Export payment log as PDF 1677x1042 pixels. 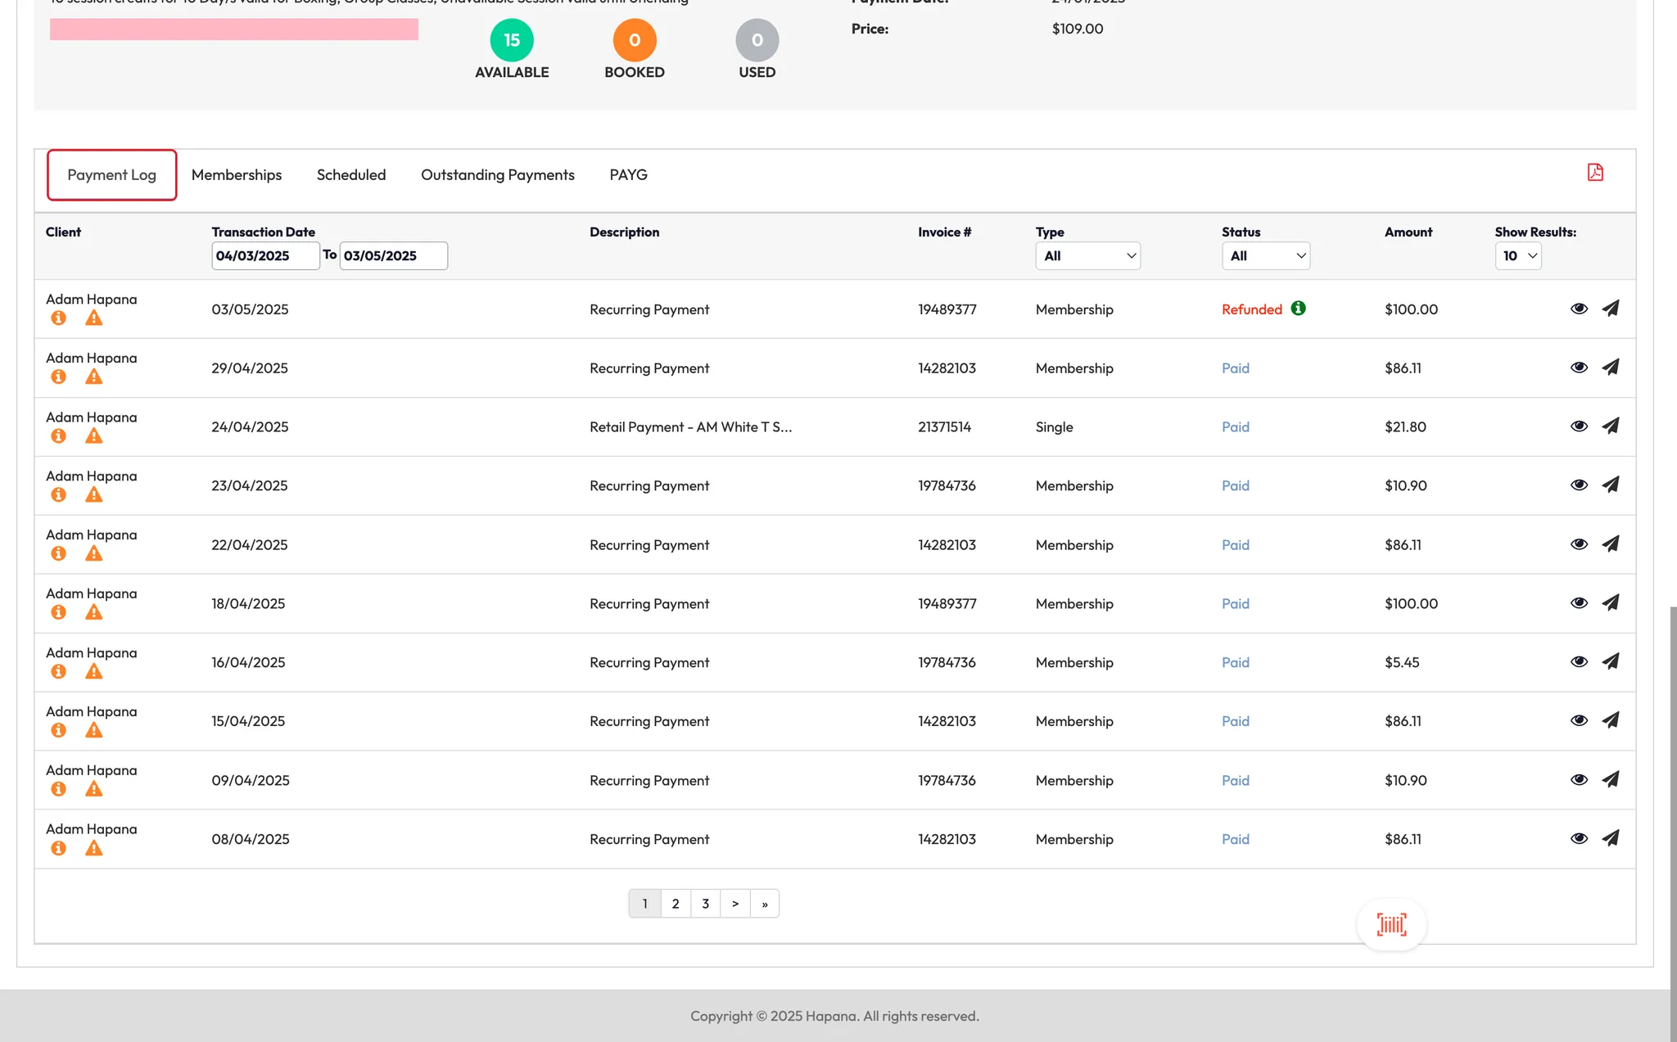click(x=1595, y=173)
